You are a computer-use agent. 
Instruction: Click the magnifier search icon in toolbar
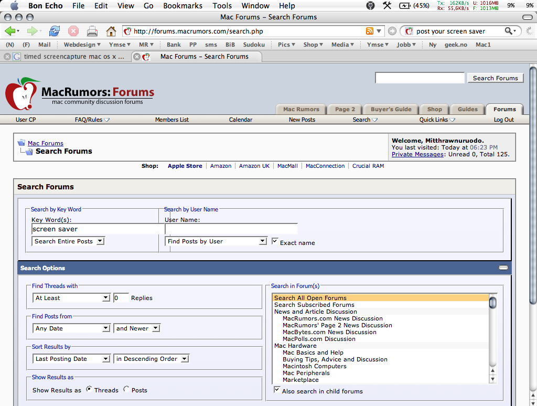coord(509,31)
